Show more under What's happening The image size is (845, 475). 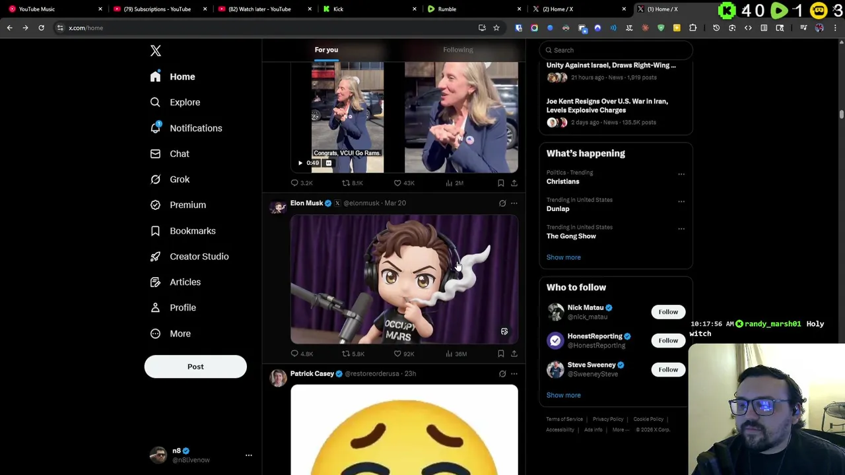(564, 257)
